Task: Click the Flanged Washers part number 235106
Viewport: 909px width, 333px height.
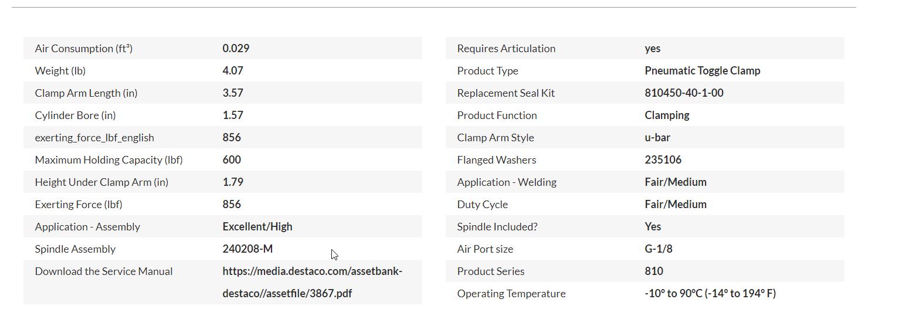Action: 663,160
